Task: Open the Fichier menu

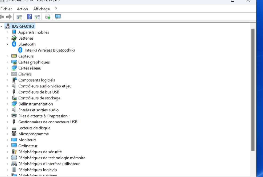Action: pos(6,9)
